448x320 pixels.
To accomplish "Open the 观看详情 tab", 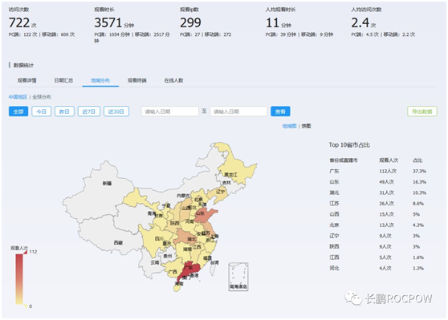I will click(x=26, y=80).
